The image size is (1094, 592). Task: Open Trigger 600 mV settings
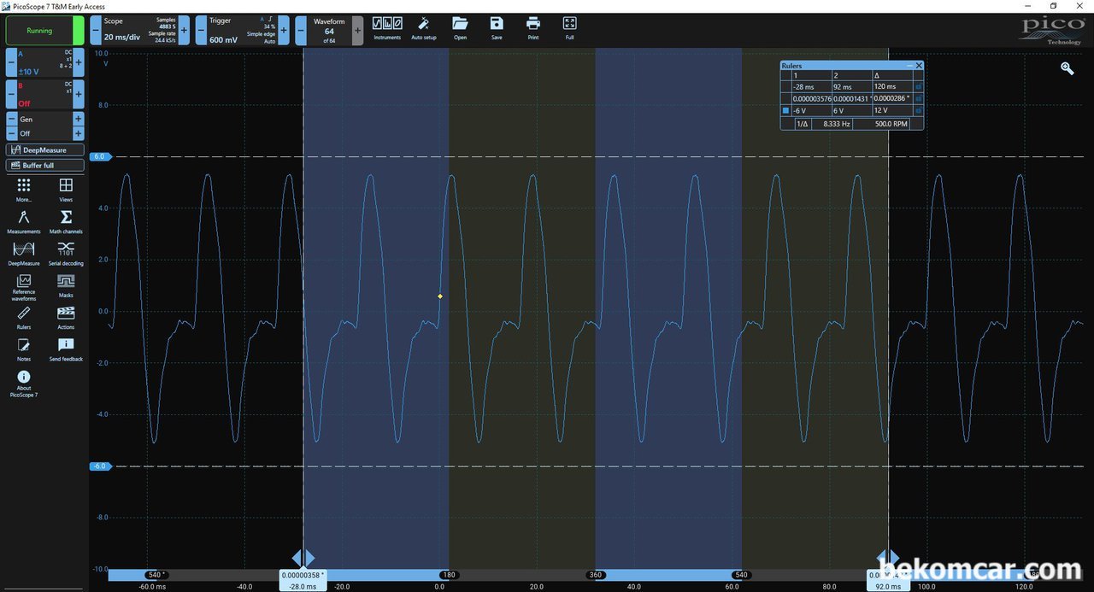[x=242, y=30]
